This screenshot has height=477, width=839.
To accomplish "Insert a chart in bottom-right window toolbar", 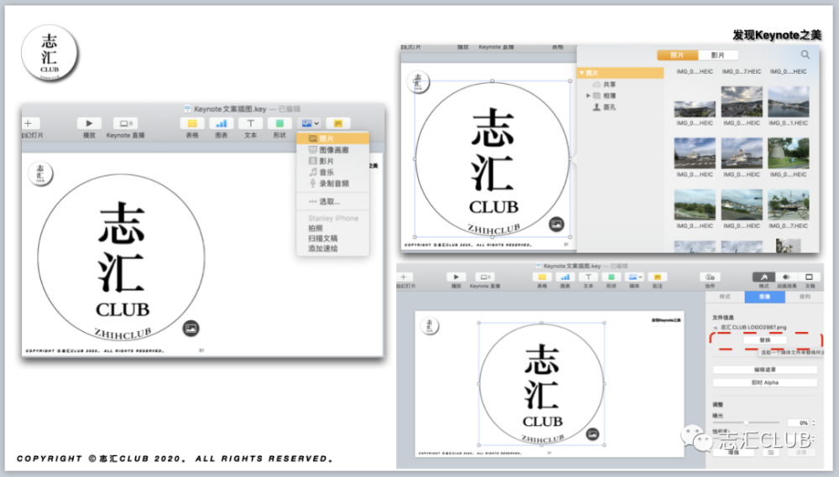I will pos(565,277).
